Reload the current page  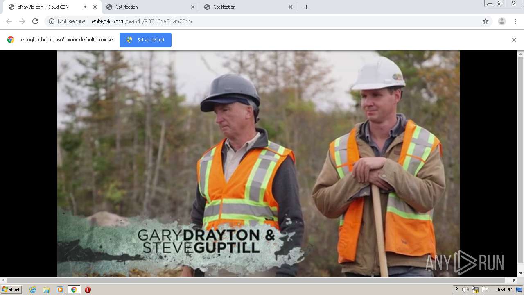(35, 21)
